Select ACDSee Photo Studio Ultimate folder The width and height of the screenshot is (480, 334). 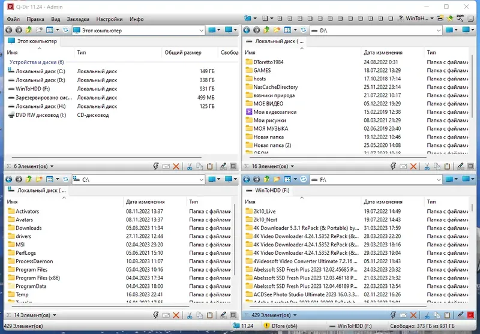[306, 294]
